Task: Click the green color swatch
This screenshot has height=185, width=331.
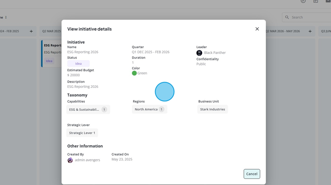Action: coord(134,73)
